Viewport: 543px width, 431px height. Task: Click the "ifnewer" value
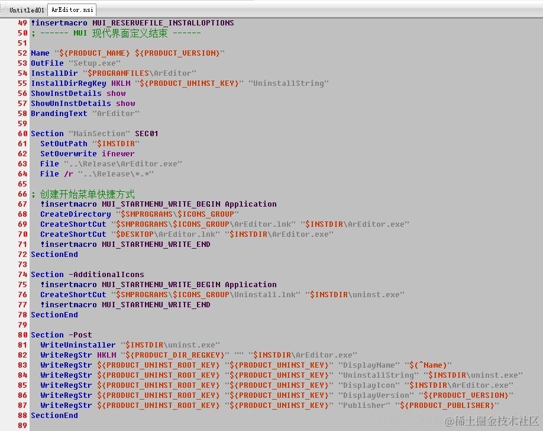click(x=118, y=153)
